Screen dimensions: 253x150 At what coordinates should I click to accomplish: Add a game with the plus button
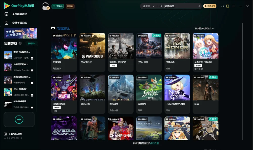click(19, 119)
